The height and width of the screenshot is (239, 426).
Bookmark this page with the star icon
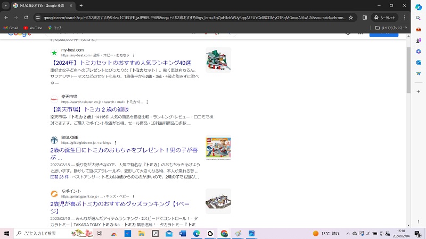351,18
